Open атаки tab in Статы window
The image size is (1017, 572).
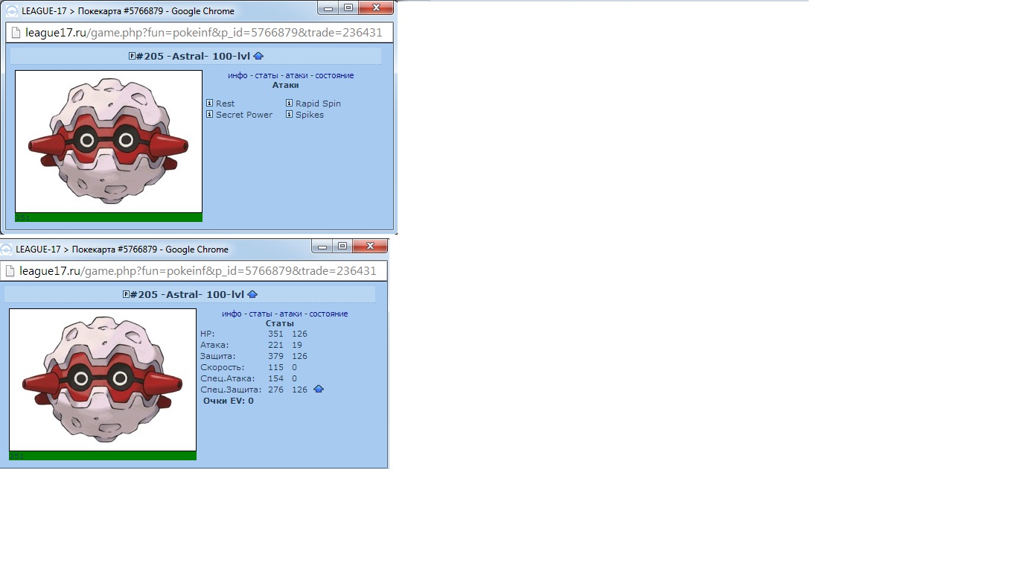pos(290,314)
